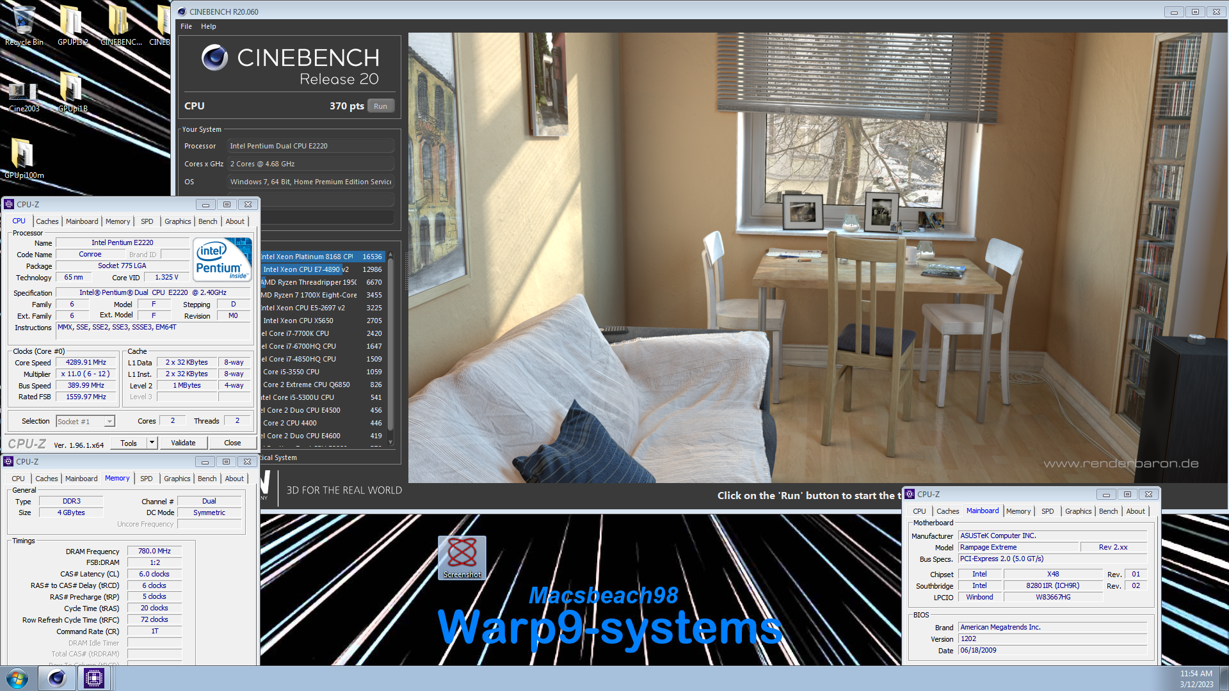Click the Close button in CPU-Z

tap(232, 443)
